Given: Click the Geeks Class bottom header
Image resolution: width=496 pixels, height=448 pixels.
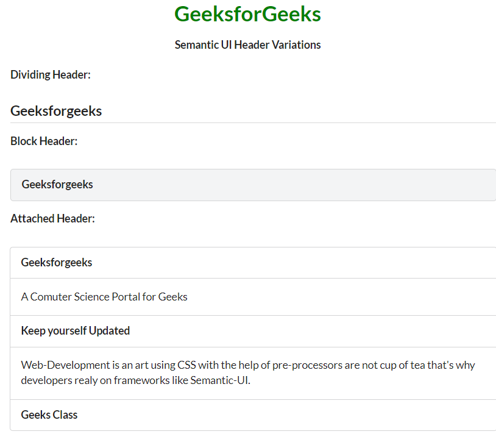Looking at the screenshot, I should coord(49,415).
